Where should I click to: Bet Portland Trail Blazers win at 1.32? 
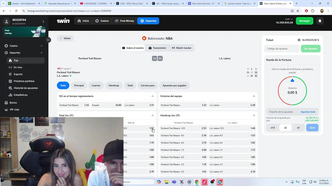click(184, 105)
